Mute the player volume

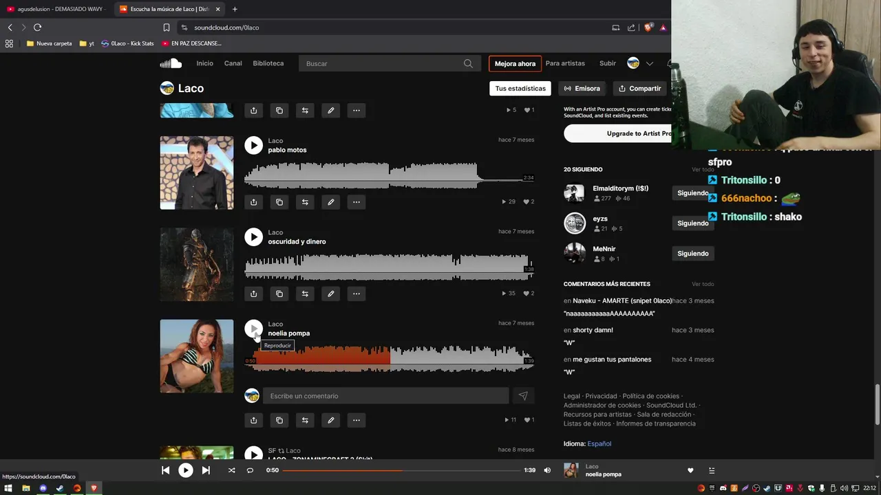(547, 470)
